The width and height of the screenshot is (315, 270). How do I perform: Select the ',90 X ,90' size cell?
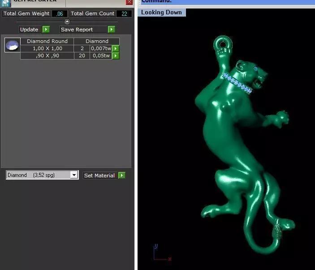pos(47,56)
